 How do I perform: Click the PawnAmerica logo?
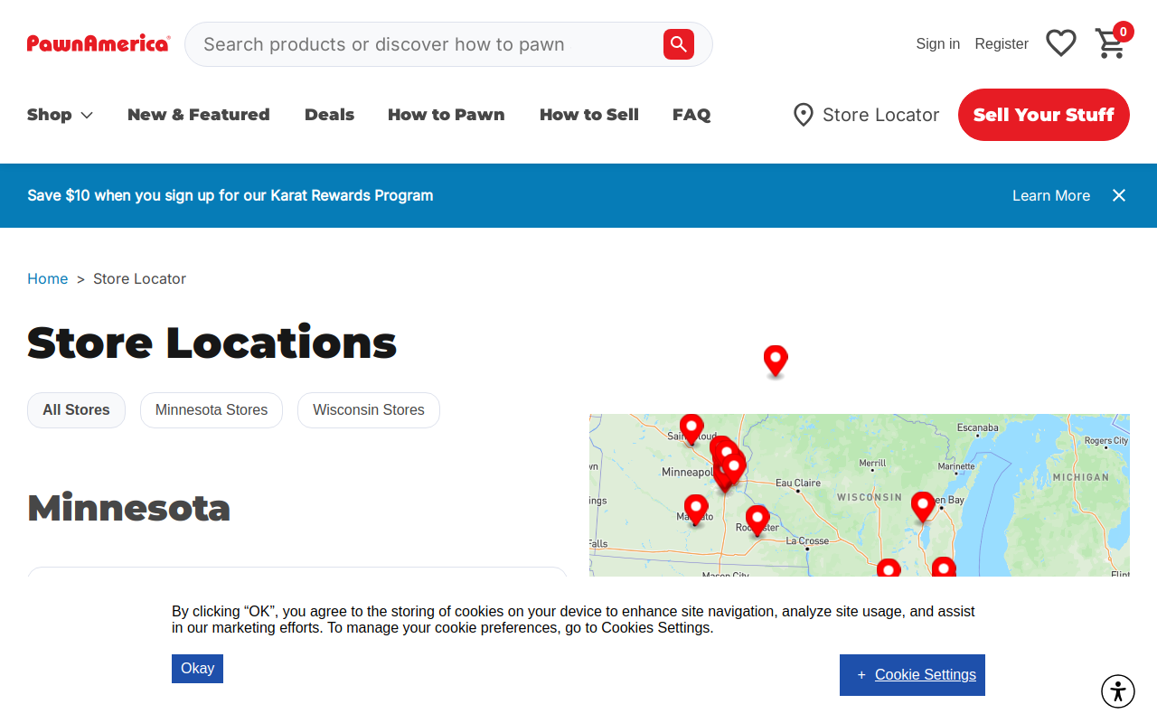99,43
